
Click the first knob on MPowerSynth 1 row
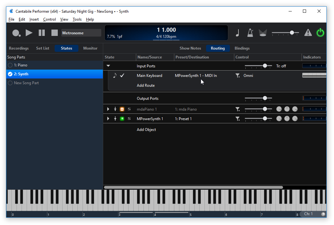click(279, 119)
